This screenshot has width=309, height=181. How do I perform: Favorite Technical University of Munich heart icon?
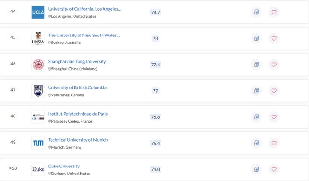click(274, 143)
